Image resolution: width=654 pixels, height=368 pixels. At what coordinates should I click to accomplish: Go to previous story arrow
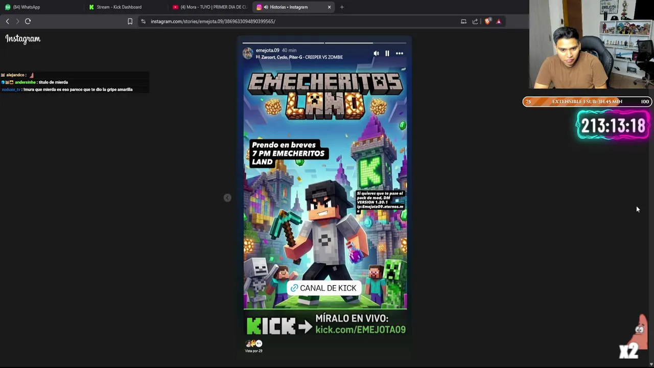[x=227, y=198]
